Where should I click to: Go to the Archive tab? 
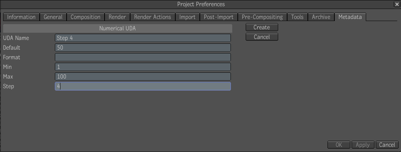tap(321, 17)
